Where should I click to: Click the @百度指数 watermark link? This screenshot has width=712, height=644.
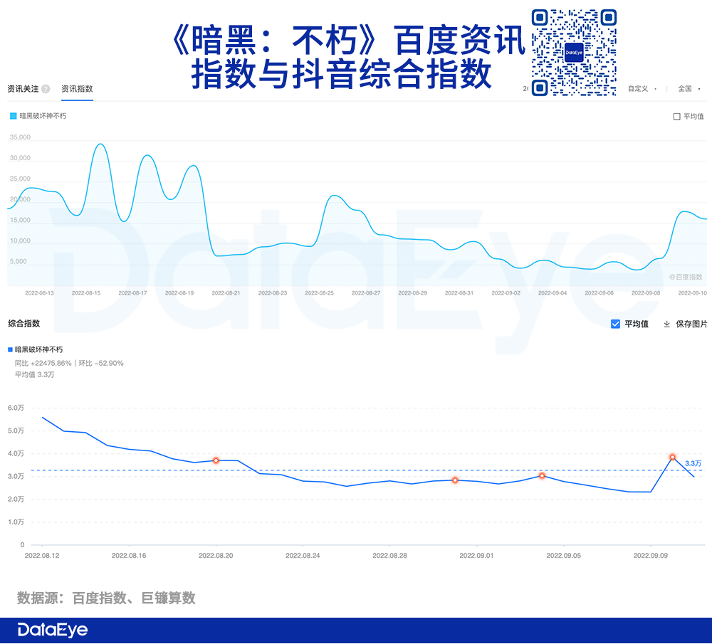click(x=686, y=277)
